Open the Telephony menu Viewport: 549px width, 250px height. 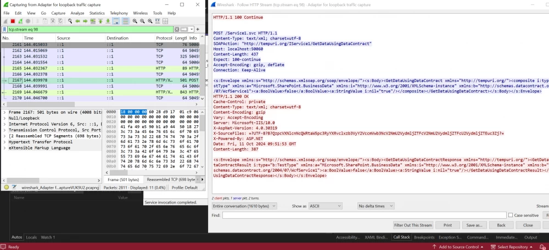[119, 13]
